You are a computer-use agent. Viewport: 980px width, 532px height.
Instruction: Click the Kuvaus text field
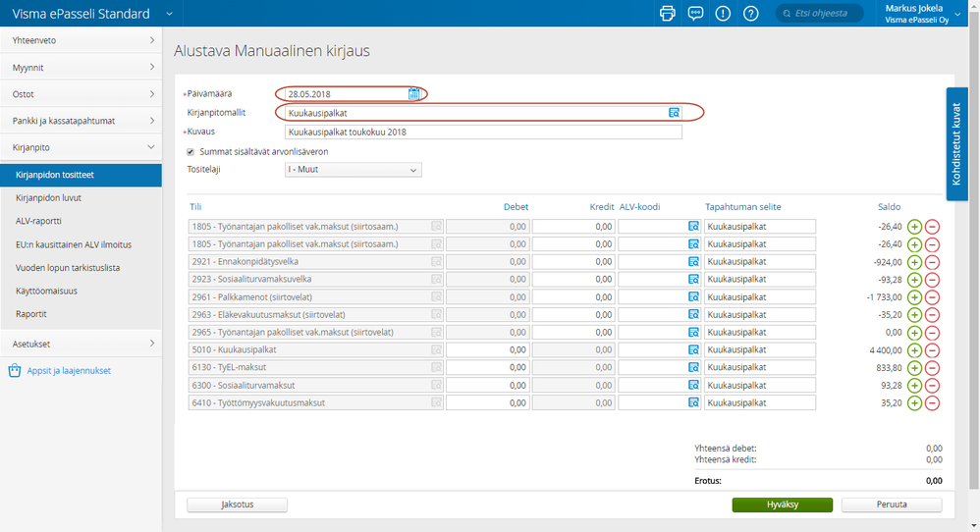click(482, 132)
